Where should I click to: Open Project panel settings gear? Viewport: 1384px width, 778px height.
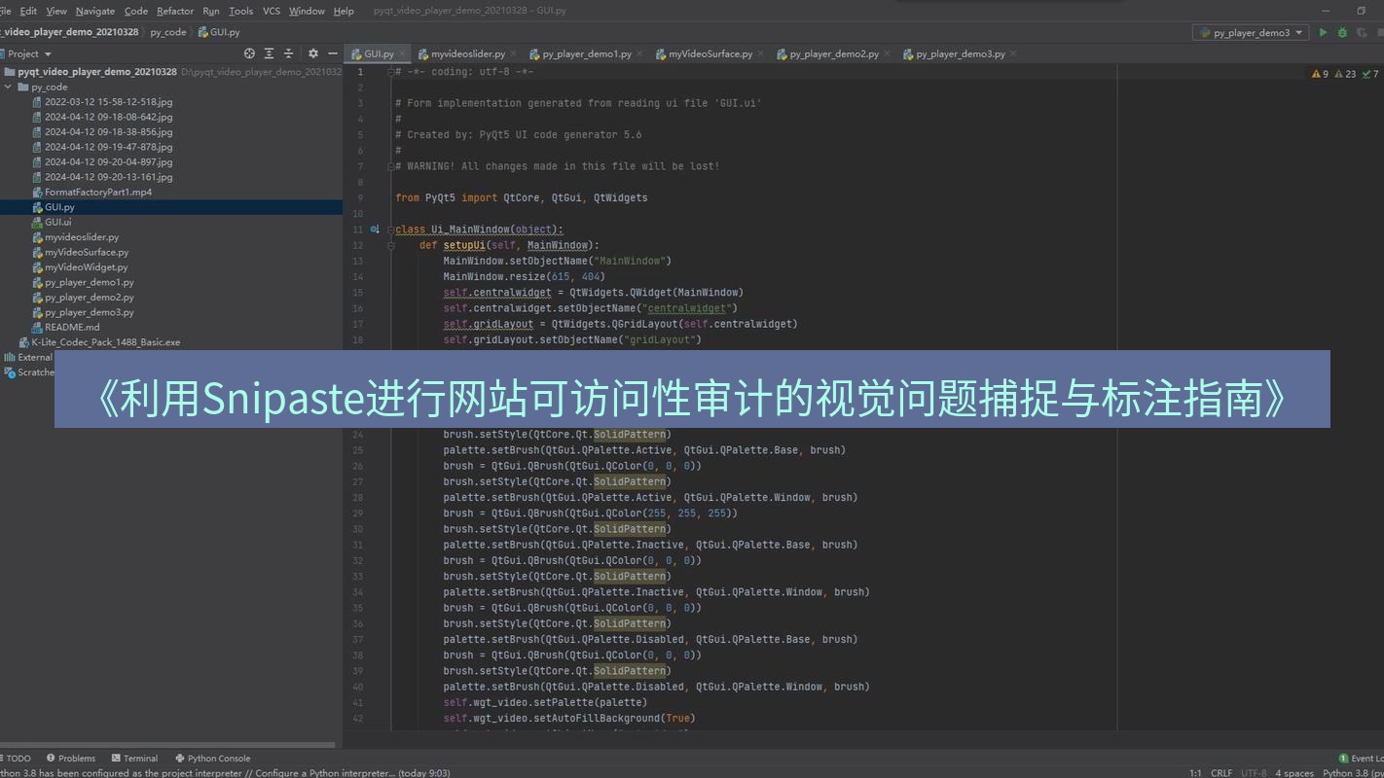click(x=312, y=53)
